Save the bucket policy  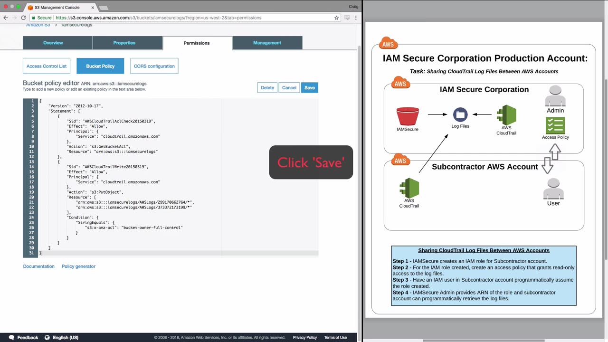(x=310, y=87)
